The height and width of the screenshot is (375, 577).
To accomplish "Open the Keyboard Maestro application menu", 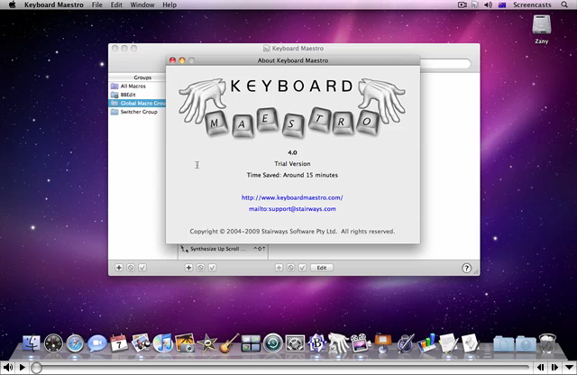I will point(54,5).
